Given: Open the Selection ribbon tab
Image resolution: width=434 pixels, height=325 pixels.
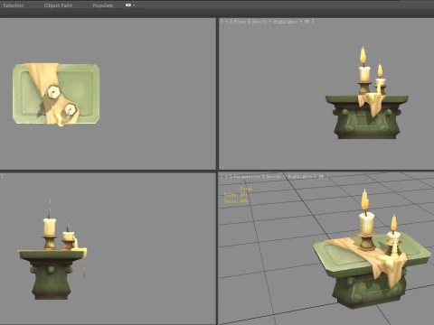Looking at the screenshot, I should pos(14,5).
